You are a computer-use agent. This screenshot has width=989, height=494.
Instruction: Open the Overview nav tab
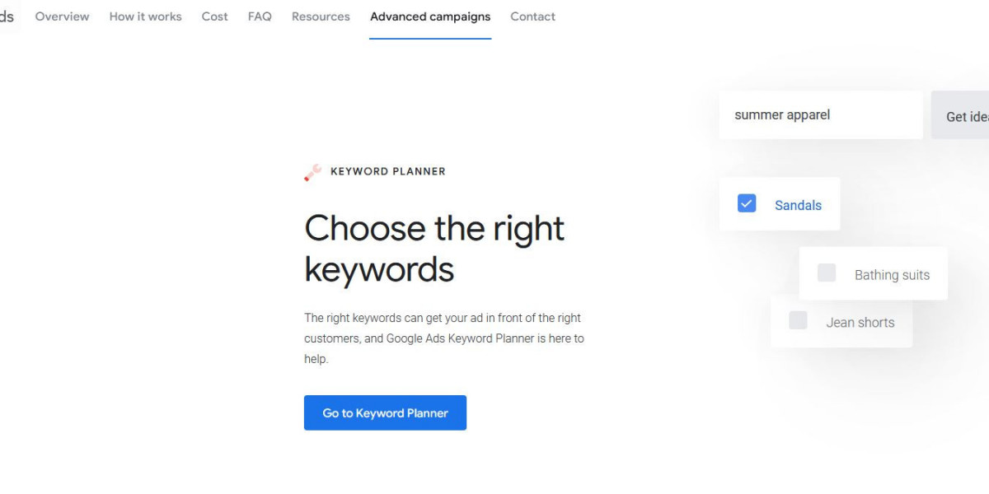[x=62, y=16]
